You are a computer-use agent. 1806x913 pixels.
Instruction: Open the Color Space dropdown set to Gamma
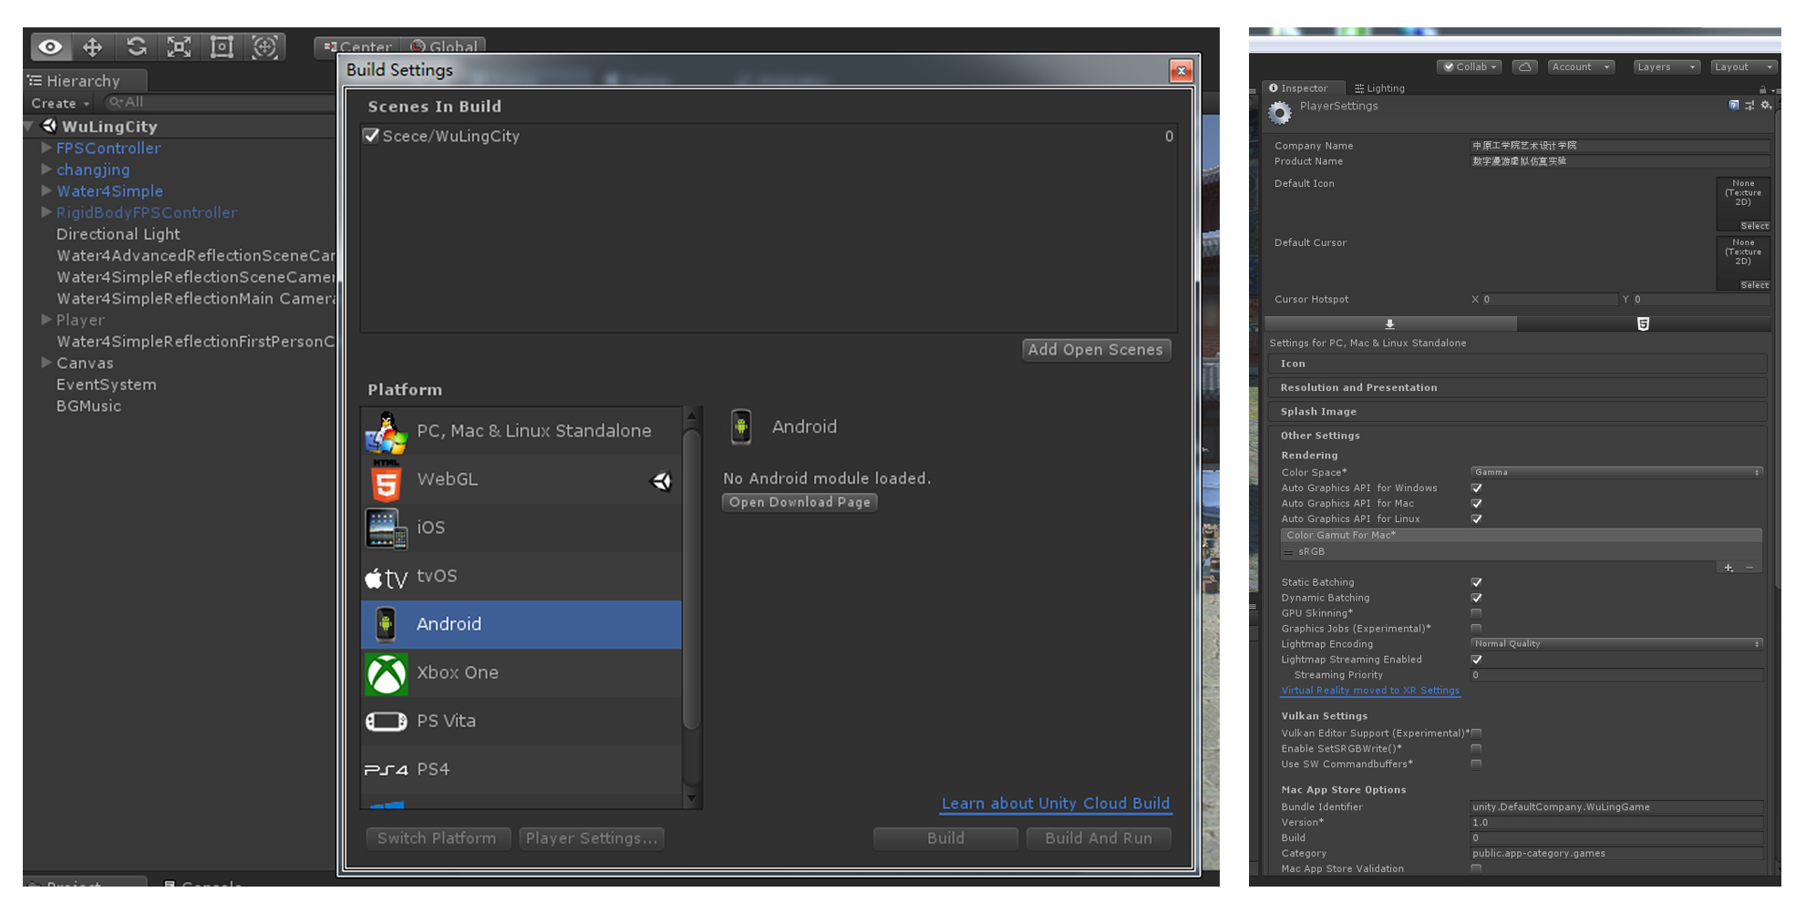pos(1616,472)
